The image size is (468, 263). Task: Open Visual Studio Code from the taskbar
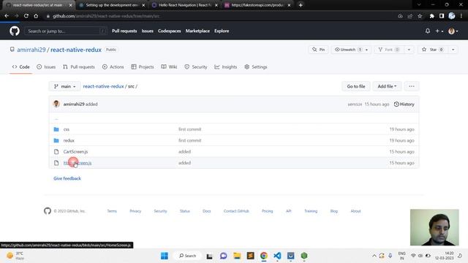pyautogui.click(x=277, y=256)
